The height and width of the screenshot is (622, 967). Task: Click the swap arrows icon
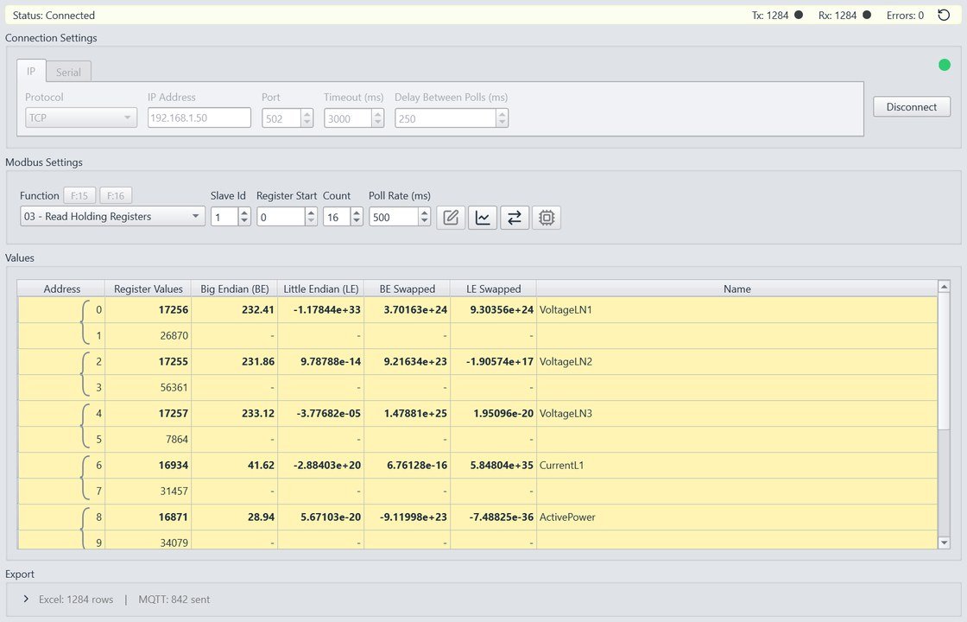coord(515,217)
